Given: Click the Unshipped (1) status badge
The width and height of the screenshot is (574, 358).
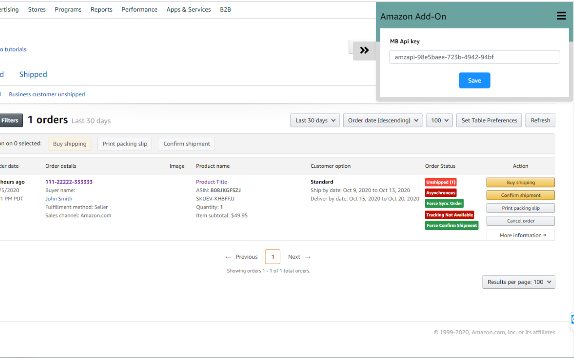Looking at the screenshot, I should click(440, 182).
